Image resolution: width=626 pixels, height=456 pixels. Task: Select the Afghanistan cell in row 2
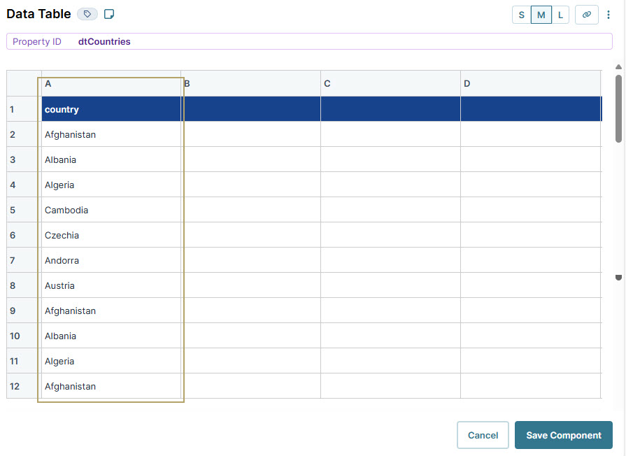pyautogui.click(x=111, y=134)
